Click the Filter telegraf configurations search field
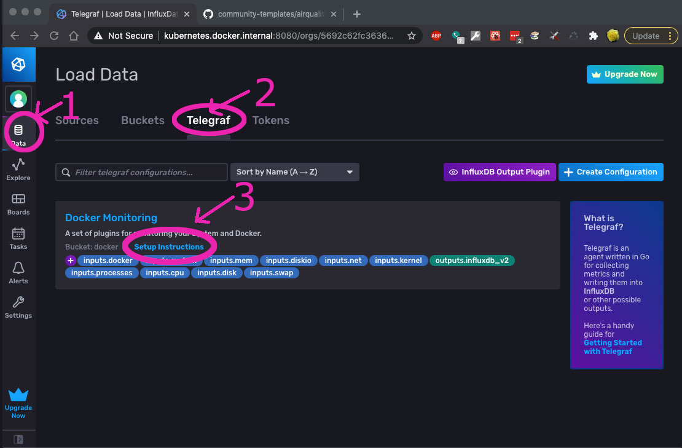Screen dimensions: 682x448 [147, 173]
